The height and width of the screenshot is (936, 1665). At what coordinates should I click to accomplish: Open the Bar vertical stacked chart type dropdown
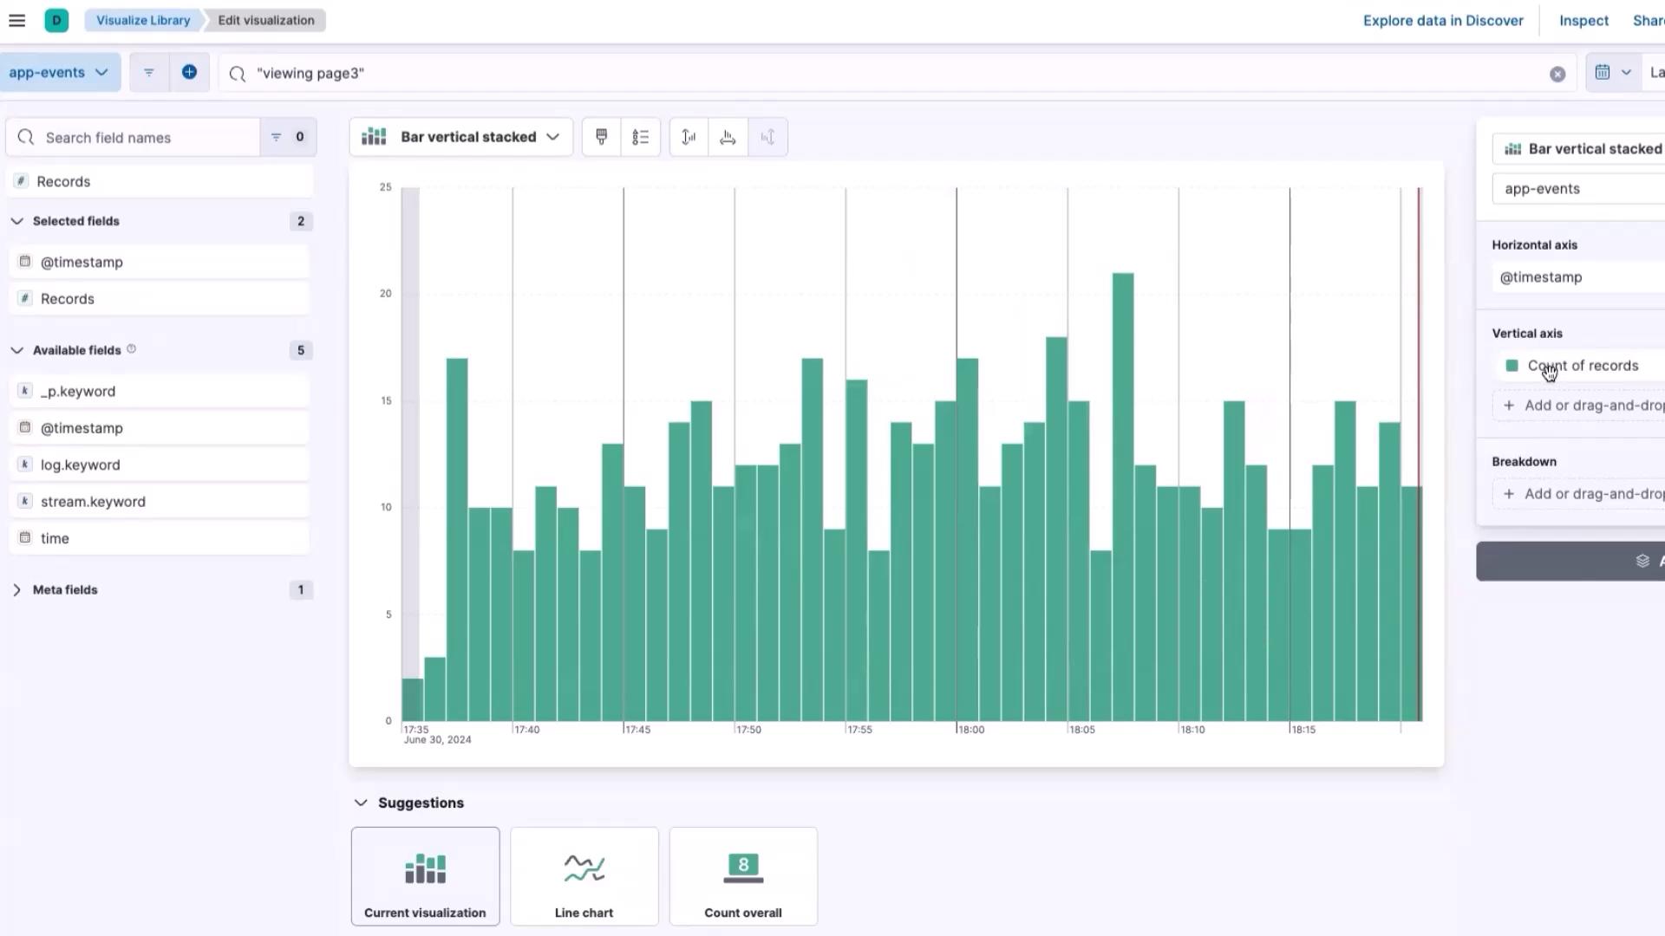[461, 137]
